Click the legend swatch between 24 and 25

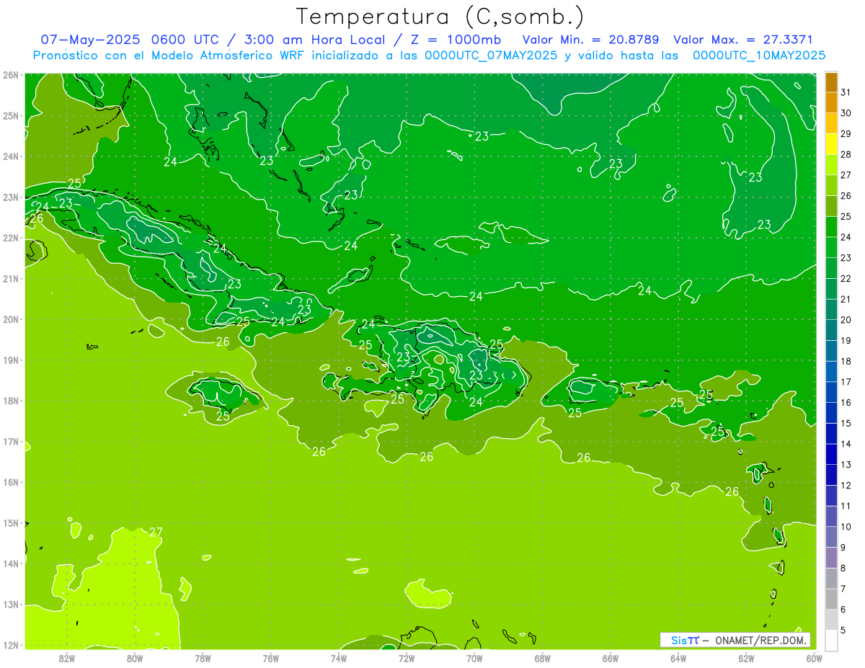tap(831, 227)
